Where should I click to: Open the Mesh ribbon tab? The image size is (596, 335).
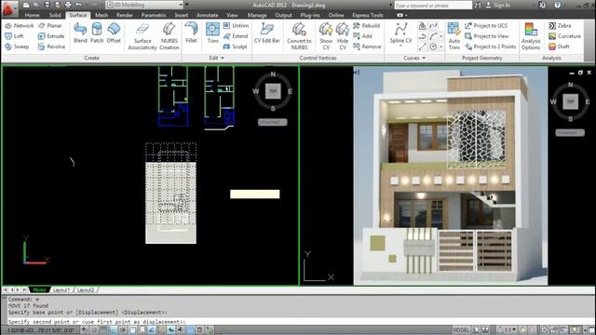click(102, 15)
